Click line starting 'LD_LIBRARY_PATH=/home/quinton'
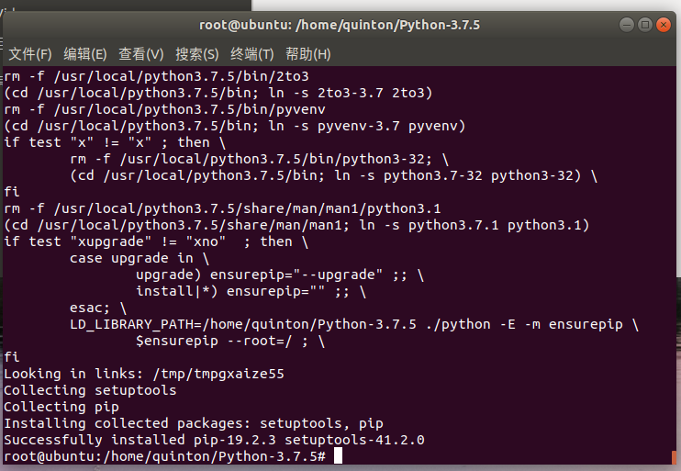This screenshot has width=681, height=471. tap(354, 324)
